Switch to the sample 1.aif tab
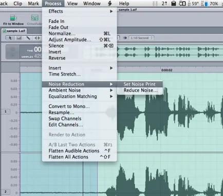Viewport: 223px width, 196px height. [x=14, y=31]
